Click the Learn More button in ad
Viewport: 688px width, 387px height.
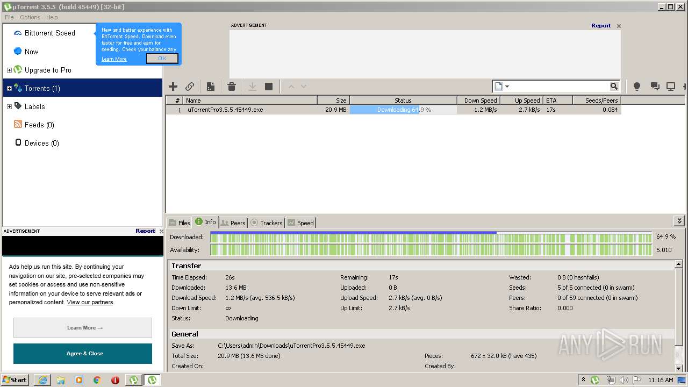pyautogui.click(x=83, y=327)
